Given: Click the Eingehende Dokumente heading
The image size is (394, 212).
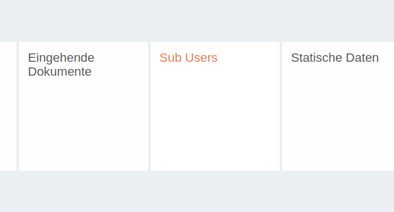Looking at the screenshot, I should pos(61,65).
